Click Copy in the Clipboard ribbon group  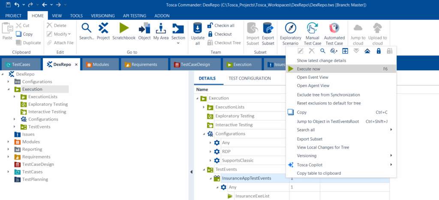click(24, 34)
